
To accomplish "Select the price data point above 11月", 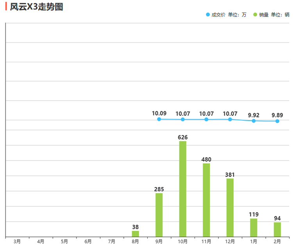I will pos(206,119).
